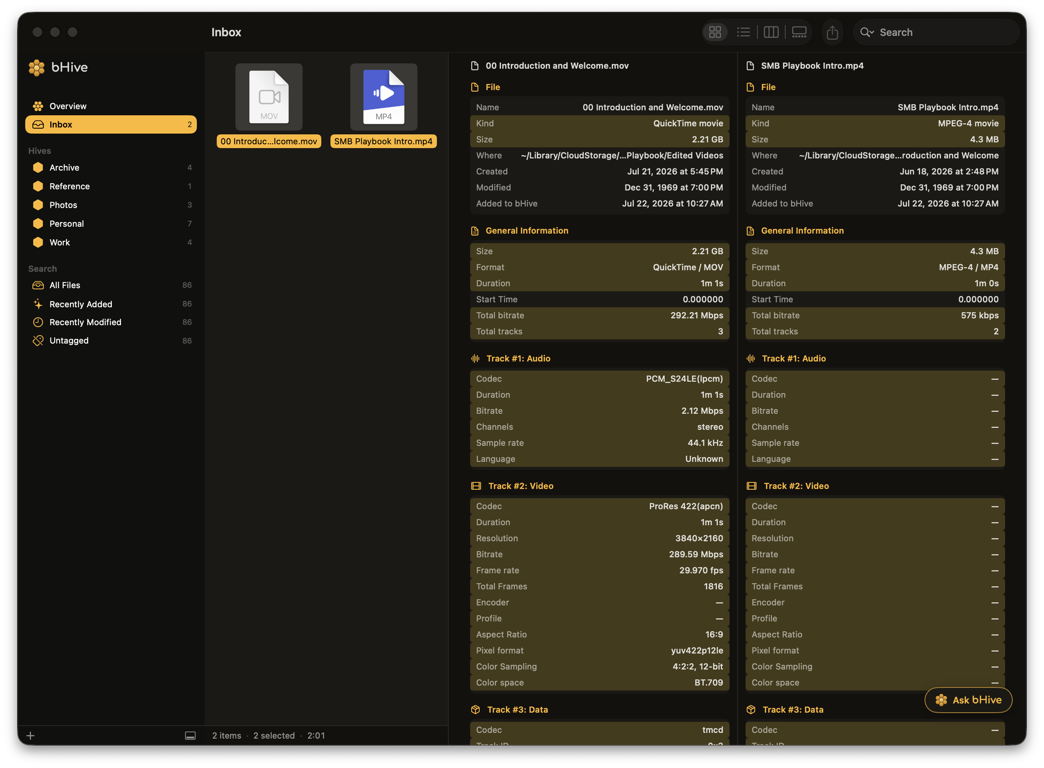
Task: Collapse General Information for the MP4
Action: [x=802, y=231]
